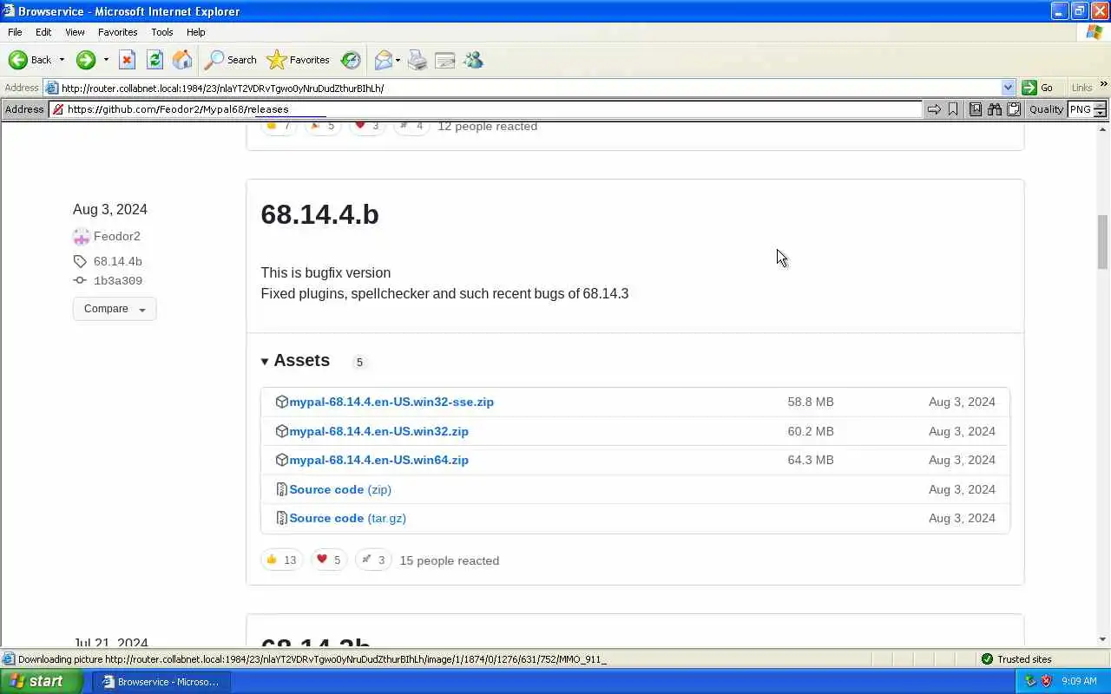Click the rocket reaction showing 3
This screenshot has height=694, width=1111.
coord(373,560)
